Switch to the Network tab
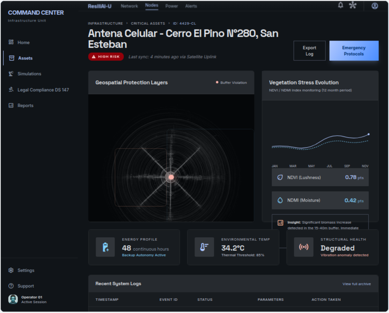 point(129,6)
